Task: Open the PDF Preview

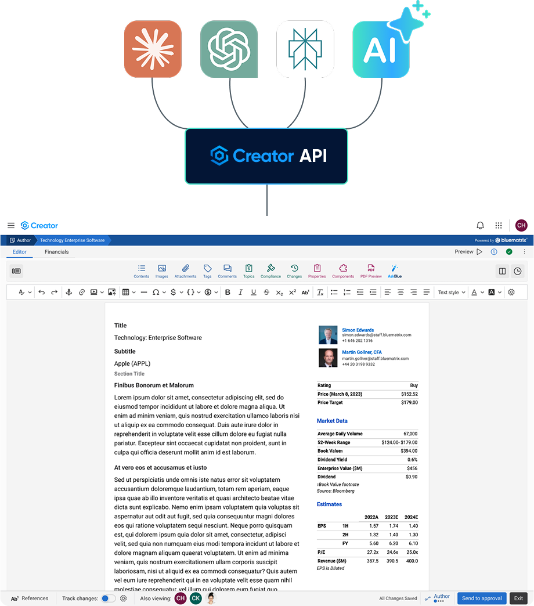Action: point(371,271)
